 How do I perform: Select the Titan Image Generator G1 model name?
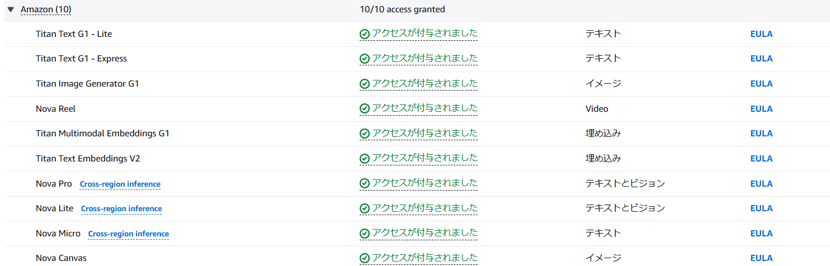tap(87, 84)
